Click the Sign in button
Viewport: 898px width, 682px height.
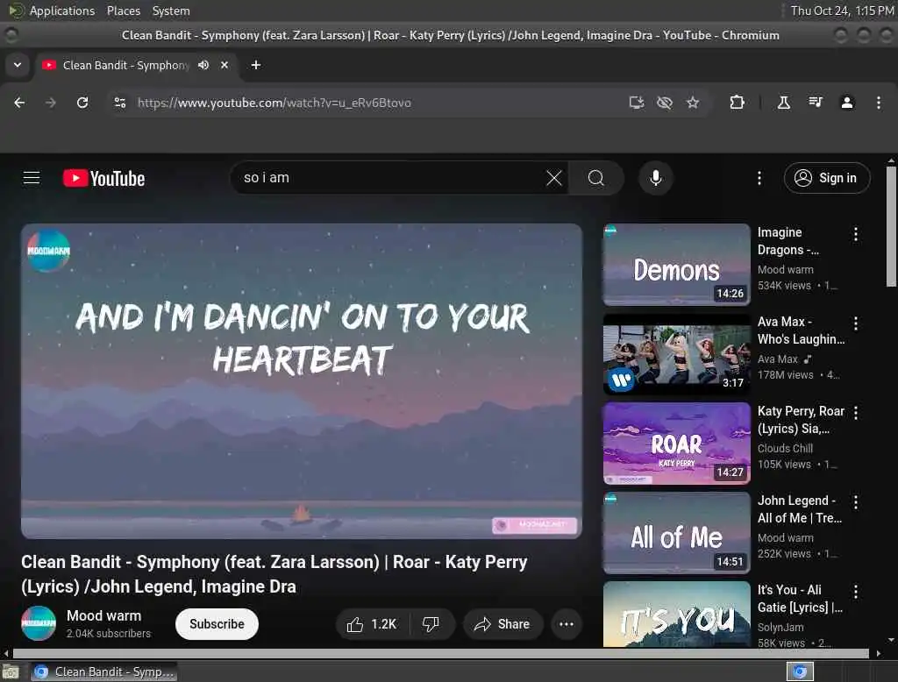[x=827, y=178]
